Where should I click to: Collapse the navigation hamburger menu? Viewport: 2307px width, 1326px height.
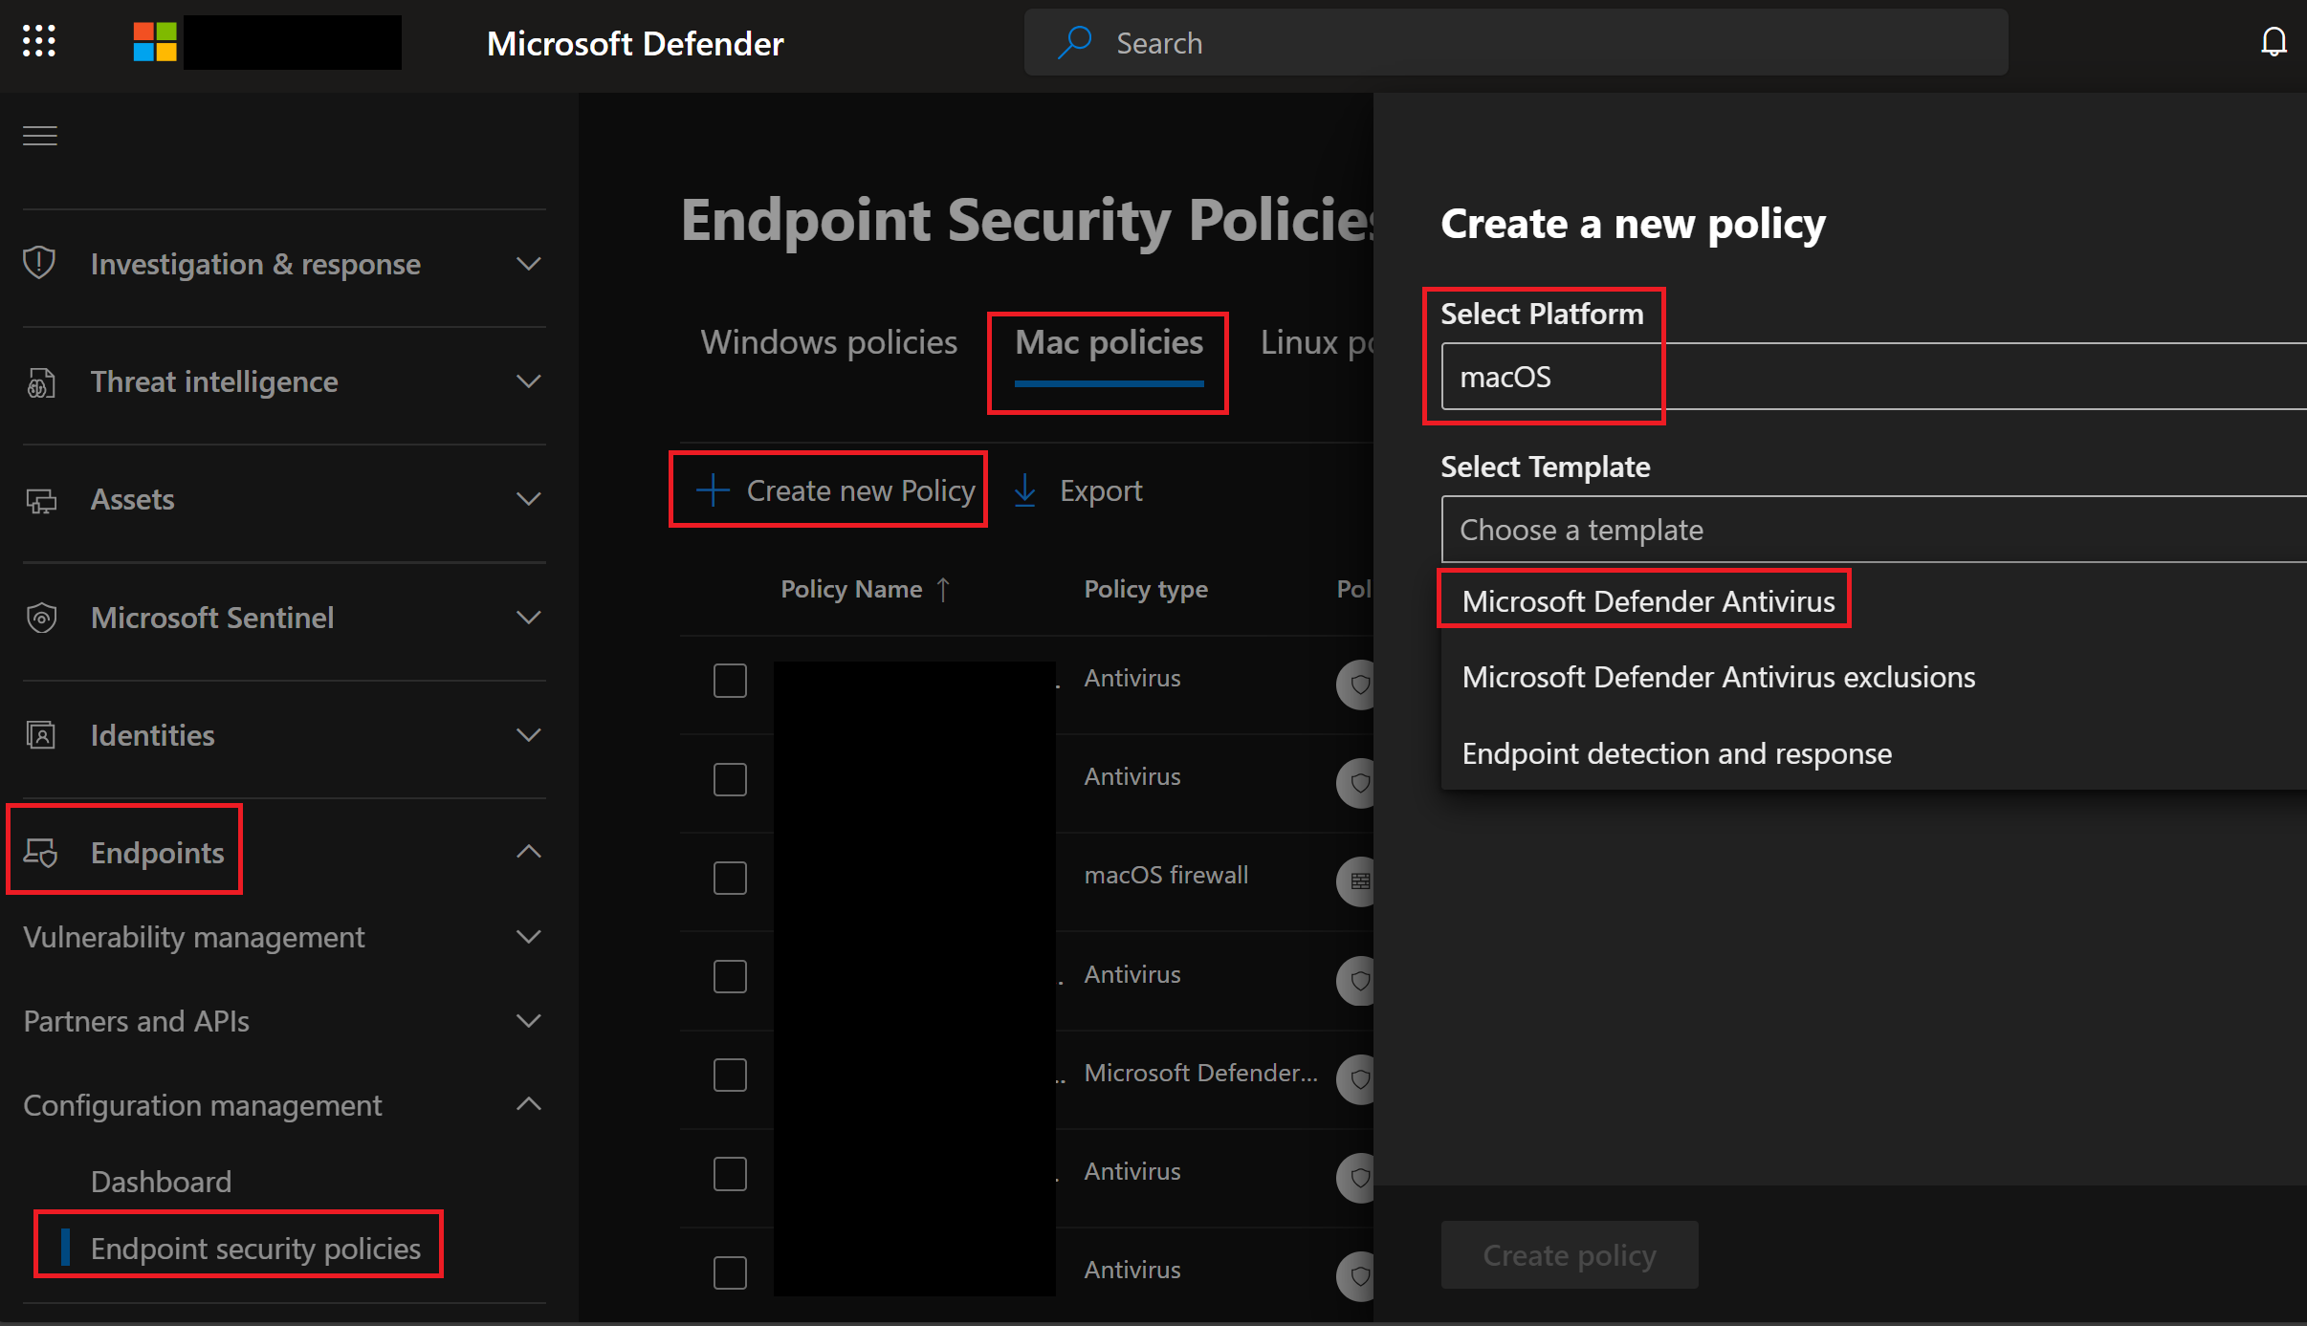coord(40,136)
